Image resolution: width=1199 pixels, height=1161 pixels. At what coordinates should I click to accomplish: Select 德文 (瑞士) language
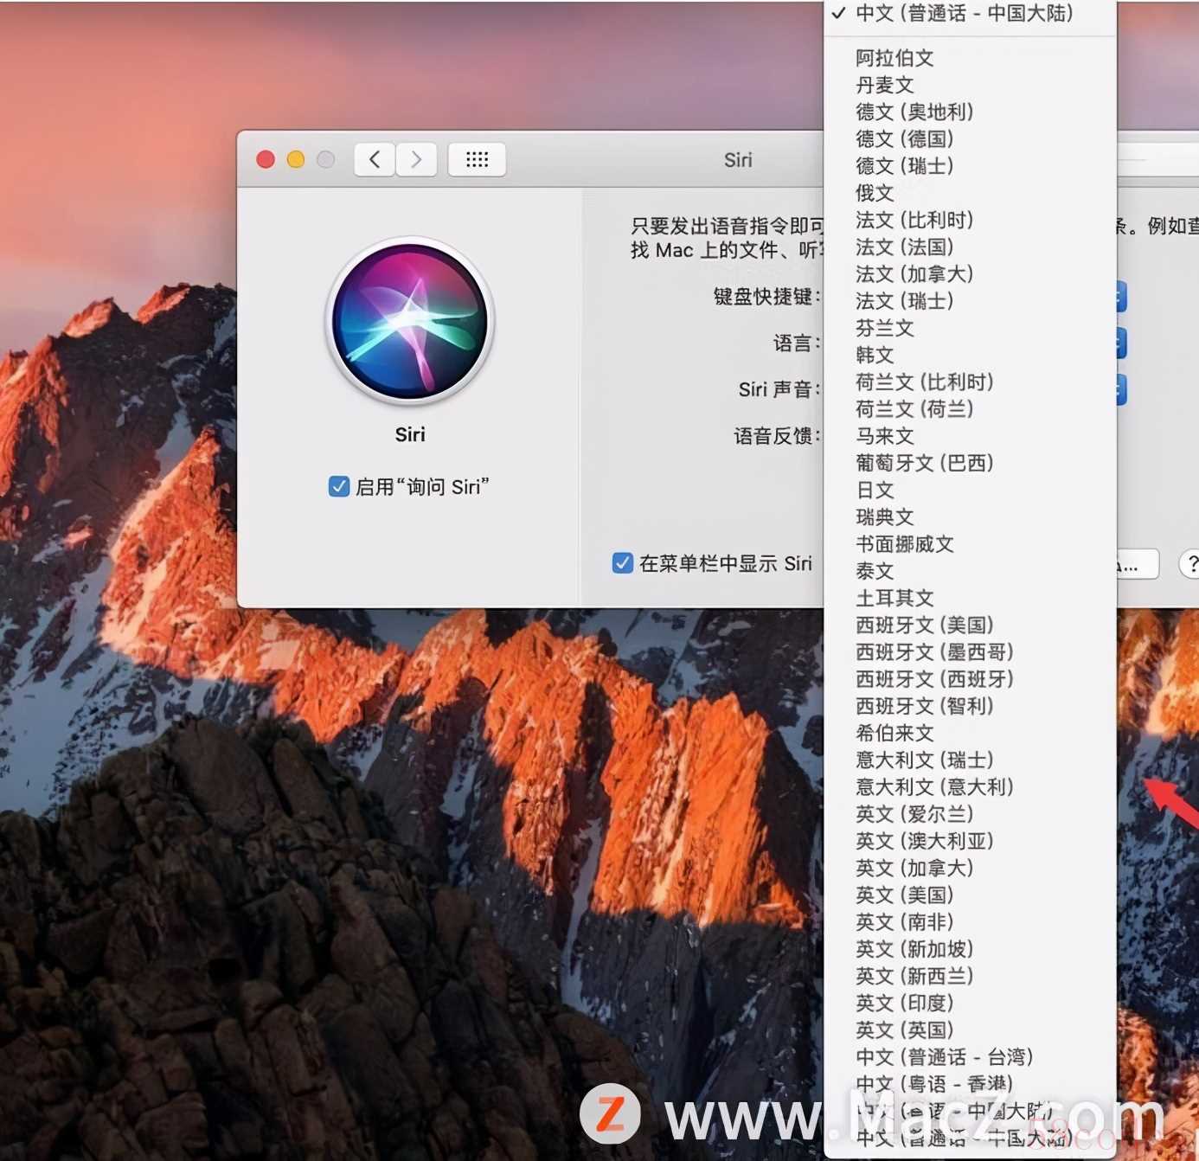[x=971, y=165]
